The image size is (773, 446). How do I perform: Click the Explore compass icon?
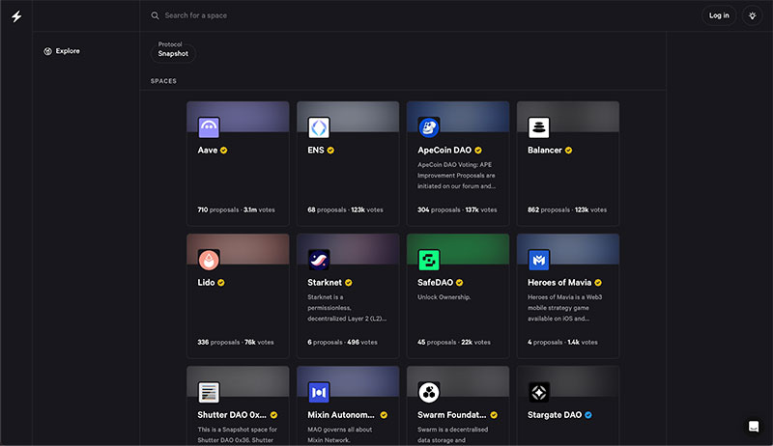click(47, 51)
